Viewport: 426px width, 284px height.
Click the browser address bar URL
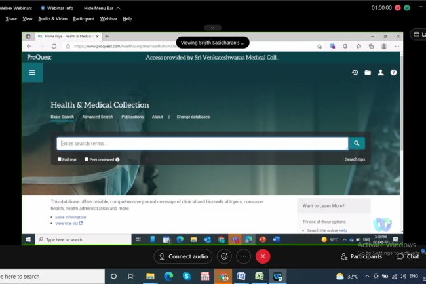coord(125,46)
